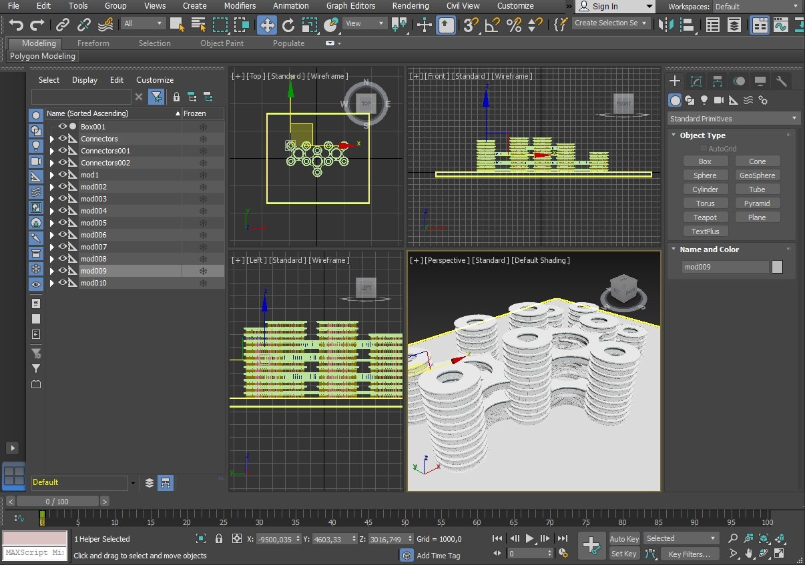Activate the Select and Move tool
This screenshot has height=565, width=805.
[267, 25]
